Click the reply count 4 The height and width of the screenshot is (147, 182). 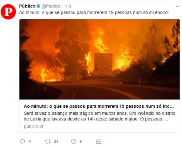(x=30, y=141)
